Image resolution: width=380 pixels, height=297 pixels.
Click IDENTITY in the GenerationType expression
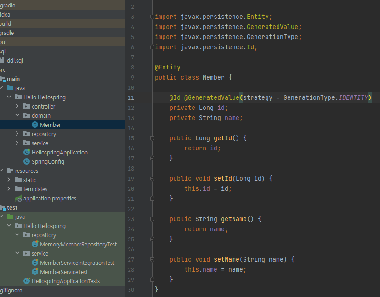[353, 97]
